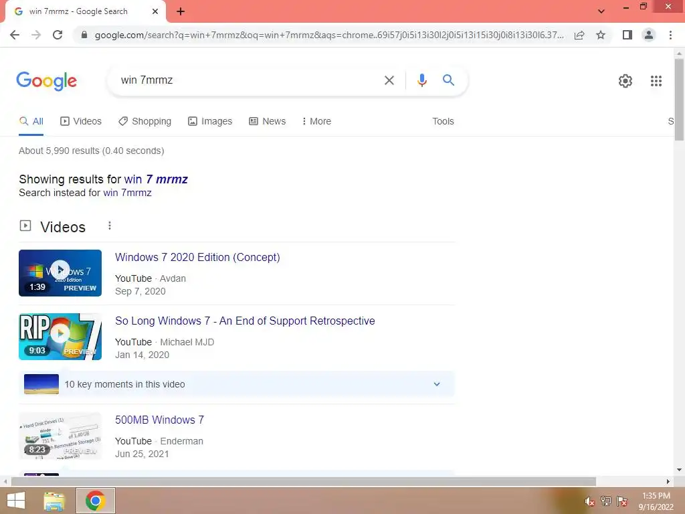Clear the search box text

coord(389,80)
